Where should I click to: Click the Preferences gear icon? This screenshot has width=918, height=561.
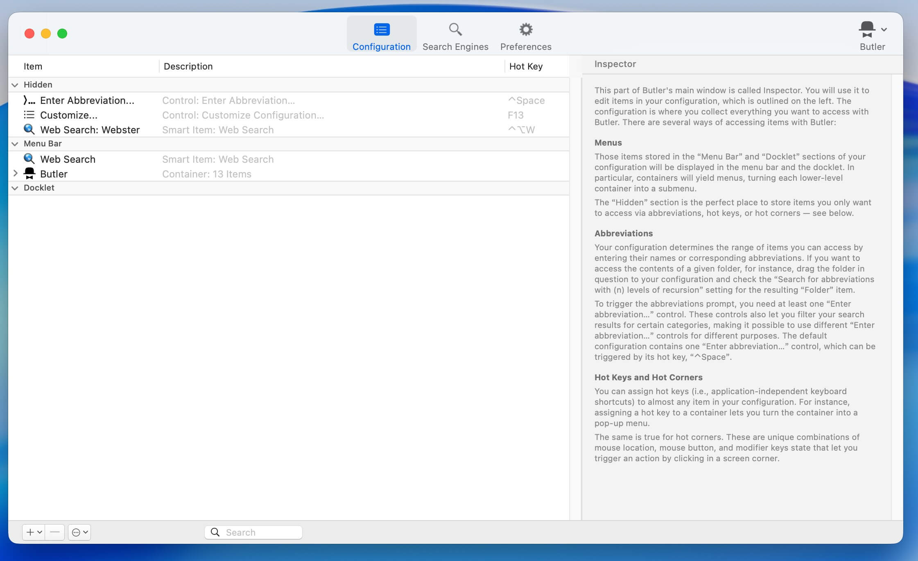526,29
